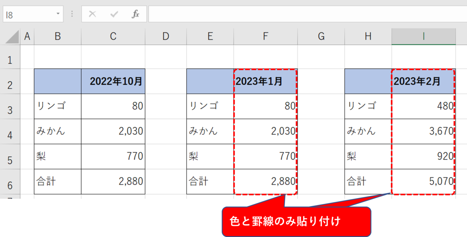Click リンゴ cell in column E
Image resolution: width=467 pixels, height=237 pixels.
[210, 106]
